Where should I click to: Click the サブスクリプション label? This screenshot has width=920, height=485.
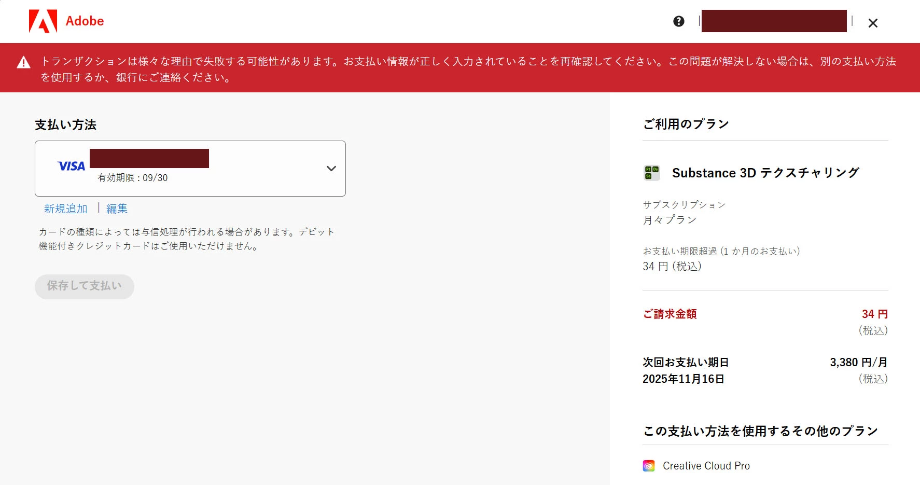point(684,205)
